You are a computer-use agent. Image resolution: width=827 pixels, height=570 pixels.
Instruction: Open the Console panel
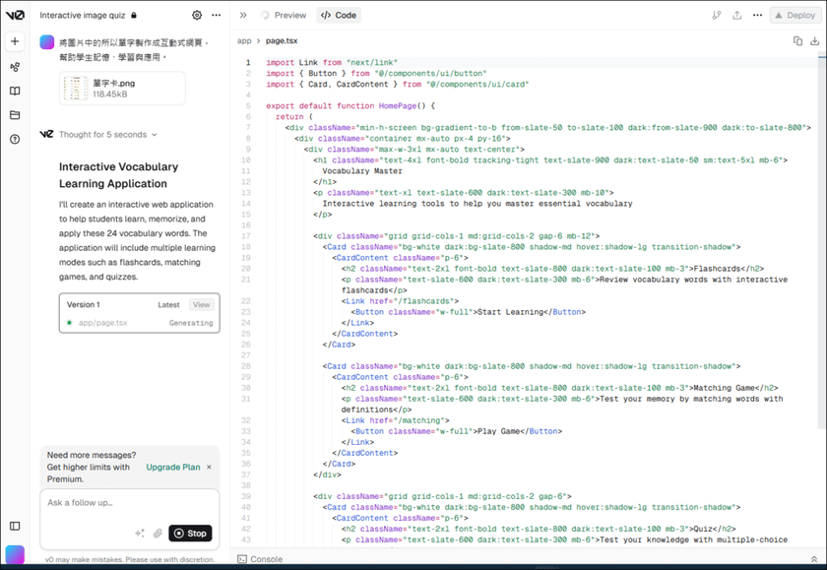[x=260, y=559]
